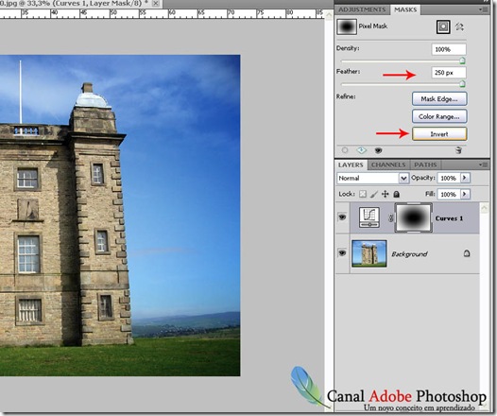
Task: Hide the Curves 1 layer
Action: tap(342, 217)
